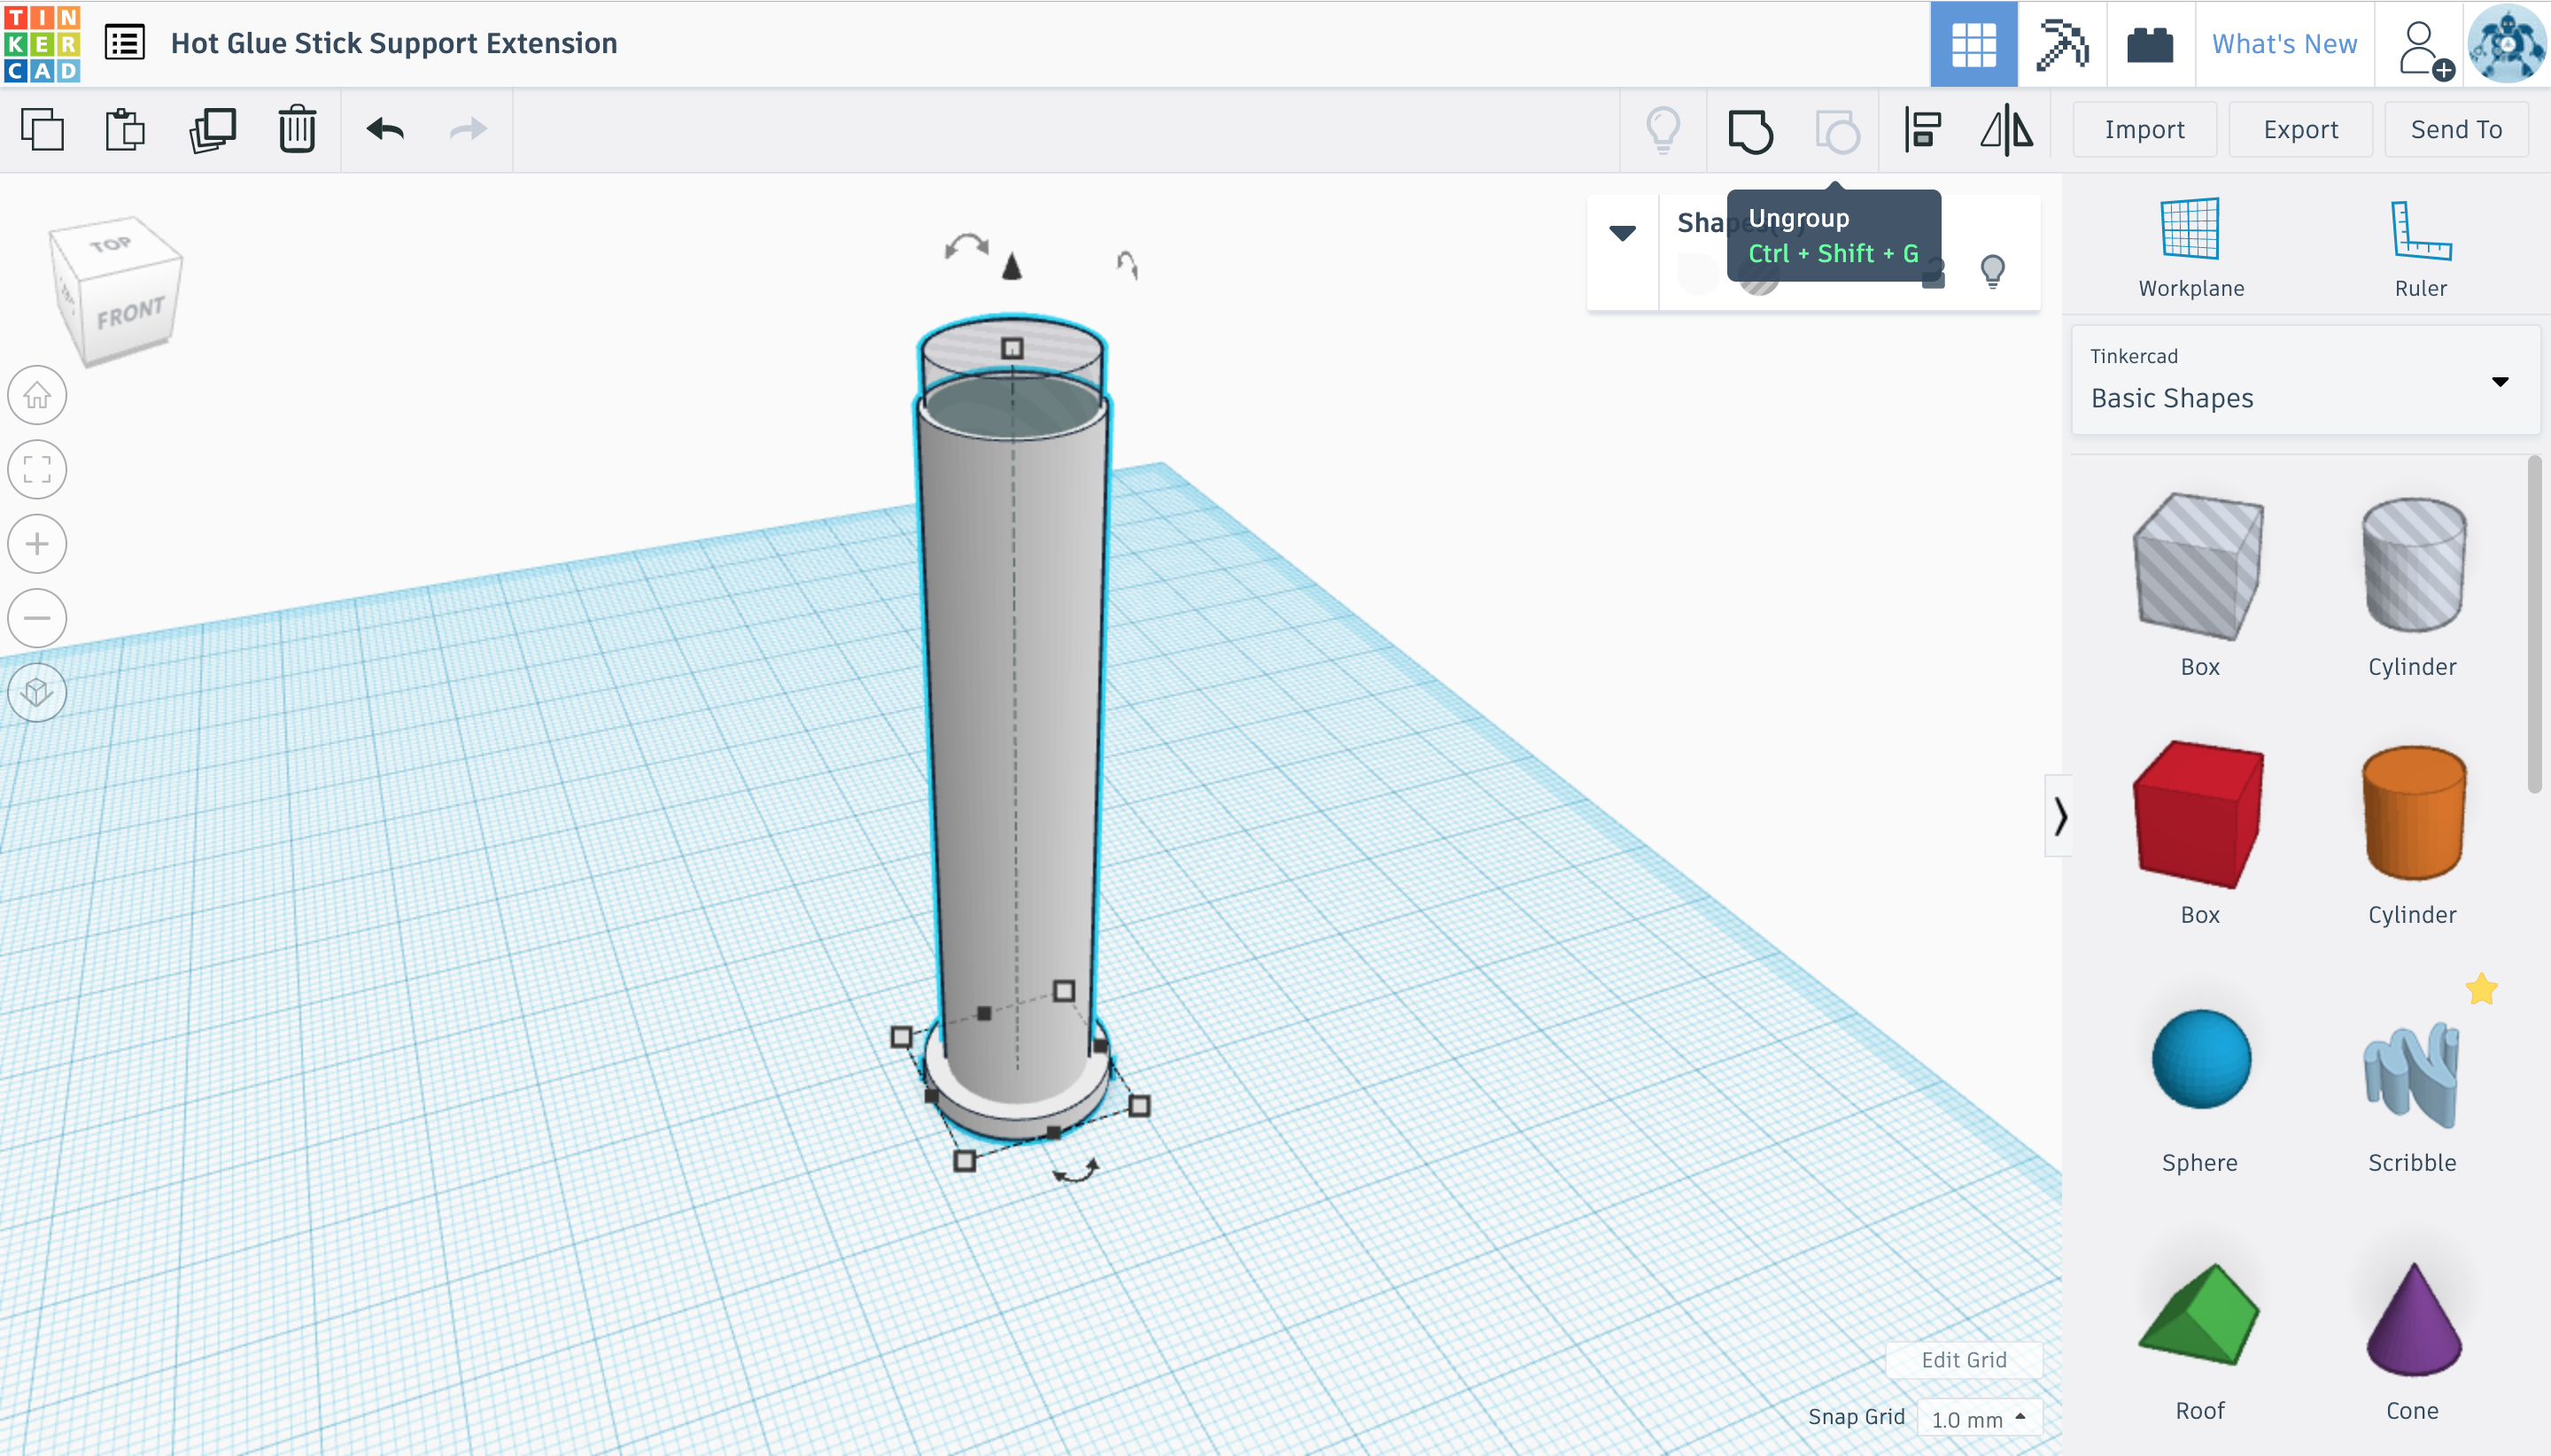Screen dimensions: 2551x1456
Task: Switch to the Bricks view tab
Action: pyautogui.click(x=2149, y=44)
